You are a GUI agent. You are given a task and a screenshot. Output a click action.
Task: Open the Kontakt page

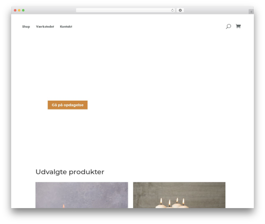66,26
